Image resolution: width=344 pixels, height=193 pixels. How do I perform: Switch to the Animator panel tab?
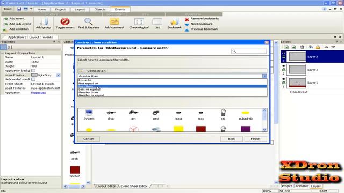[302, 186]
